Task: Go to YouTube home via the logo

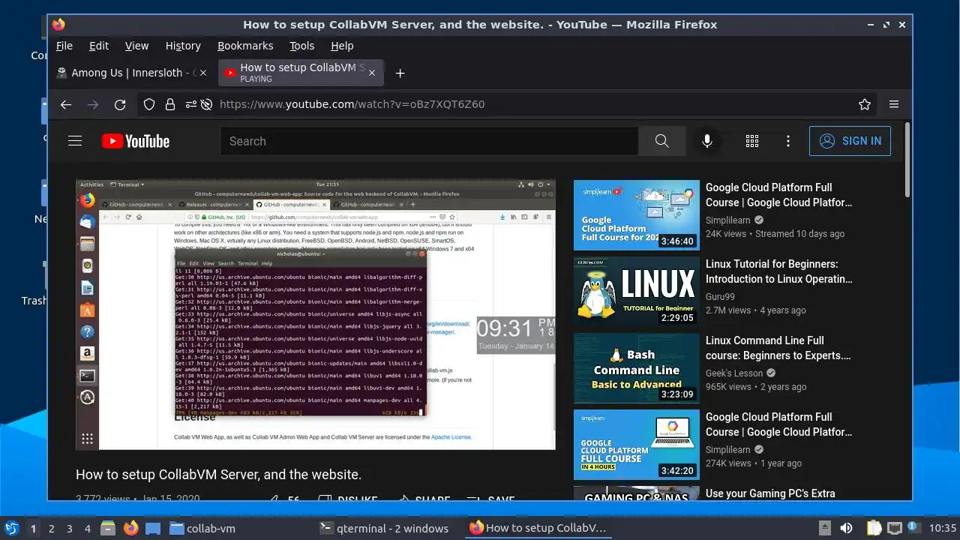Action: coord(136,141)
